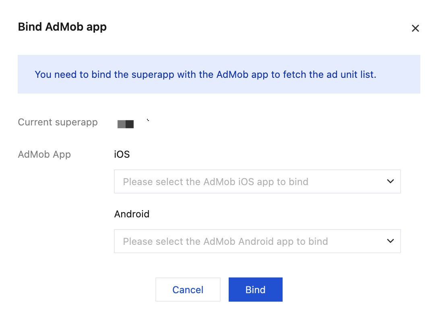Click the iOS heading above the dropdown

click(122, 154)
